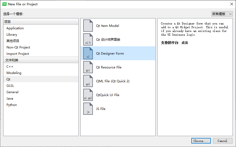Image resolution: width=236 pixels, height=147 pixels.
Task: Click the js file icon for JS File
Action: click(88, 109)
